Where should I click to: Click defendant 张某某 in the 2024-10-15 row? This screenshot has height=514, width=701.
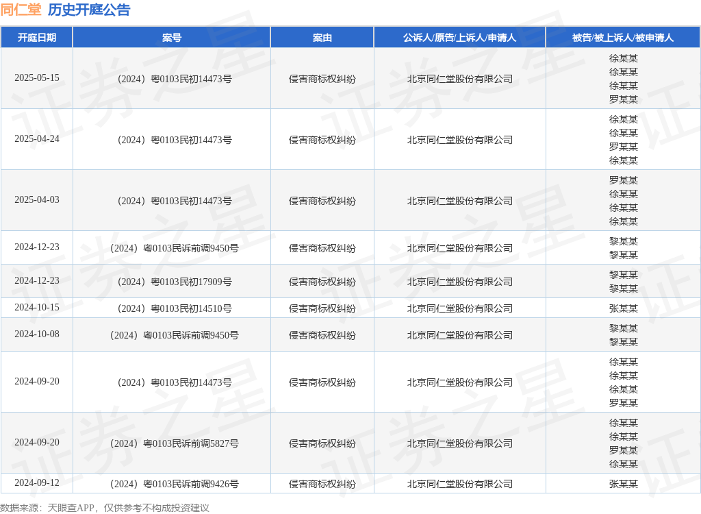[x=623, y=308]
